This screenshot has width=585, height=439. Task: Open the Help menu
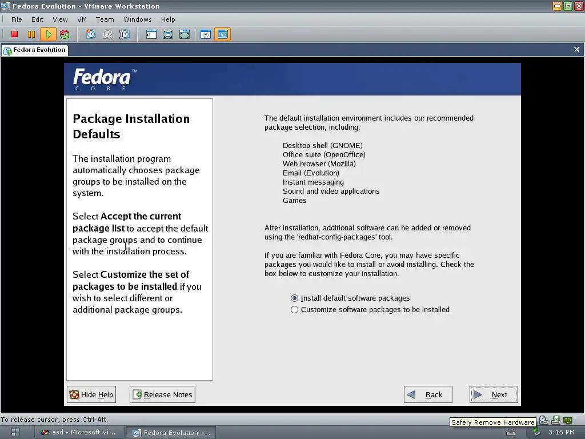(x=168, y=19)
